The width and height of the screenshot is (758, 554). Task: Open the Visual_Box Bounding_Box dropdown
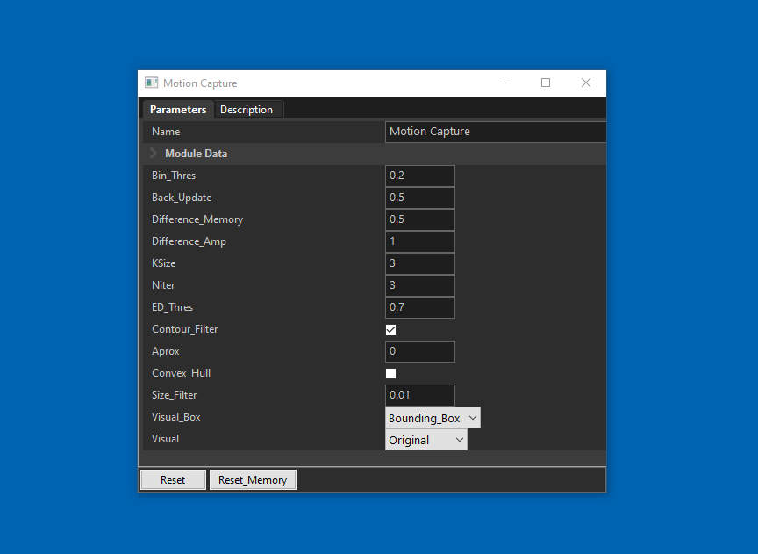click(x=433, y=418)
